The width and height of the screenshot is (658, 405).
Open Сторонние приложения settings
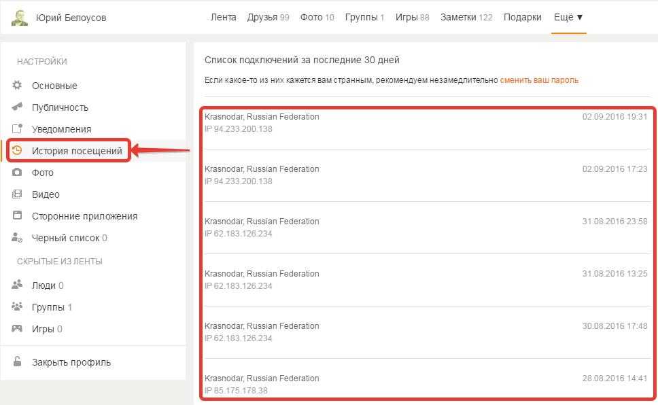tap(85, 216)
